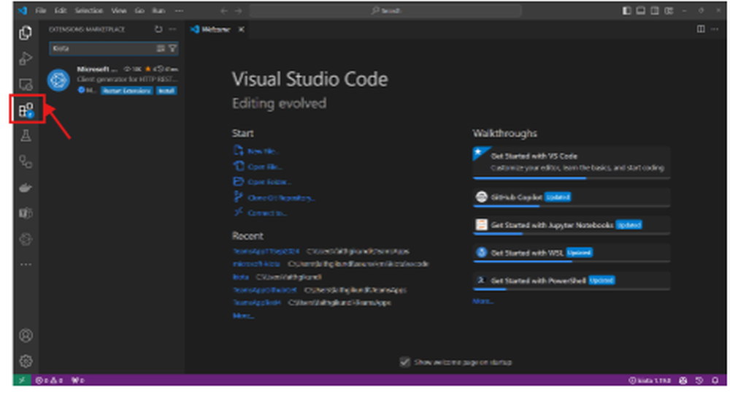Refresh the Extensions Marketplace list
This screenshot has width=730, height=396.
click(158, 29)
